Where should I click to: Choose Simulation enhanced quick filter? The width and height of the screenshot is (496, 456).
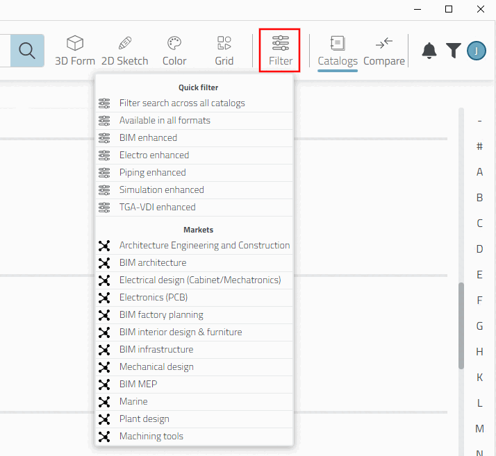[195, 190]
